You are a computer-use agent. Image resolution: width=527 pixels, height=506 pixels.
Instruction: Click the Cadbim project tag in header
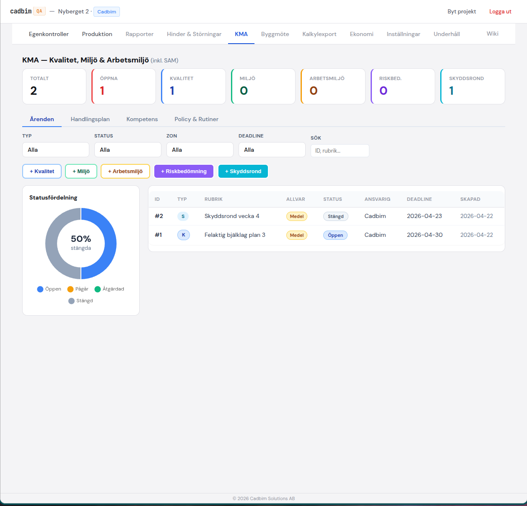[106, 12]
